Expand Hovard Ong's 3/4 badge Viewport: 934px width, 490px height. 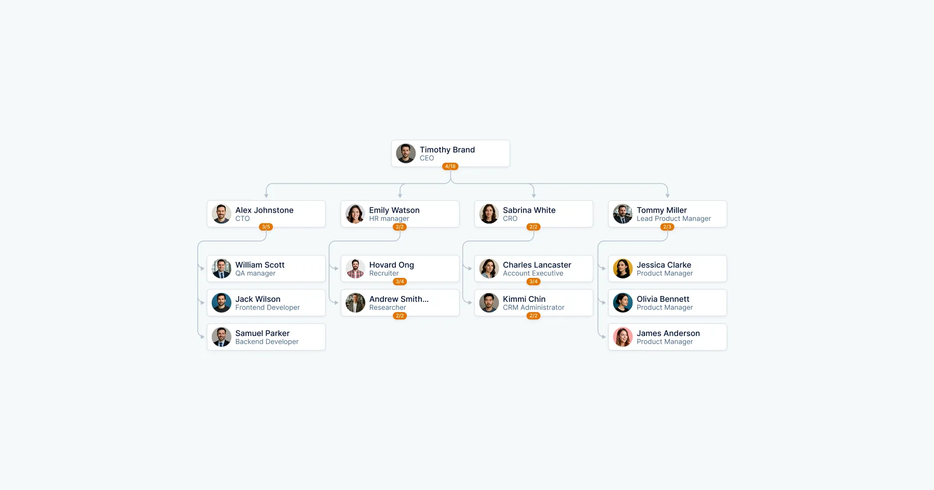click(400, 282)
